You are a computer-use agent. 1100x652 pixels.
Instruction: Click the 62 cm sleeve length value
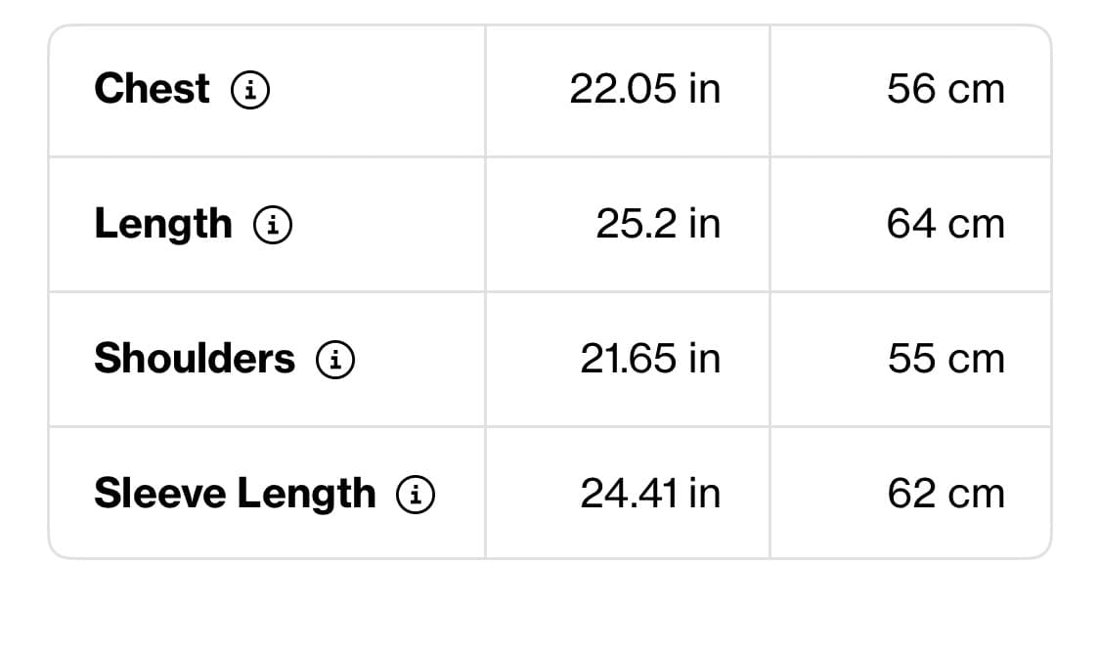click(946, 494)
